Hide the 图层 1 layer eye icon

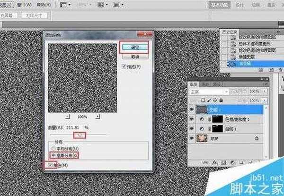191,109
